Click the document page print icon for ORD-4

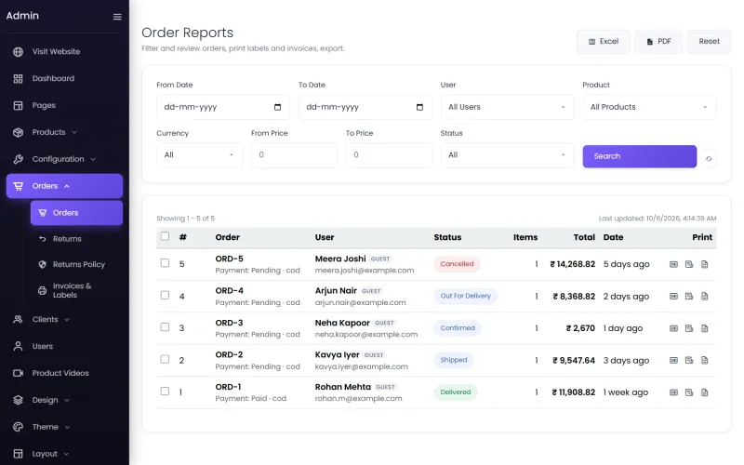tap(705, 296)
